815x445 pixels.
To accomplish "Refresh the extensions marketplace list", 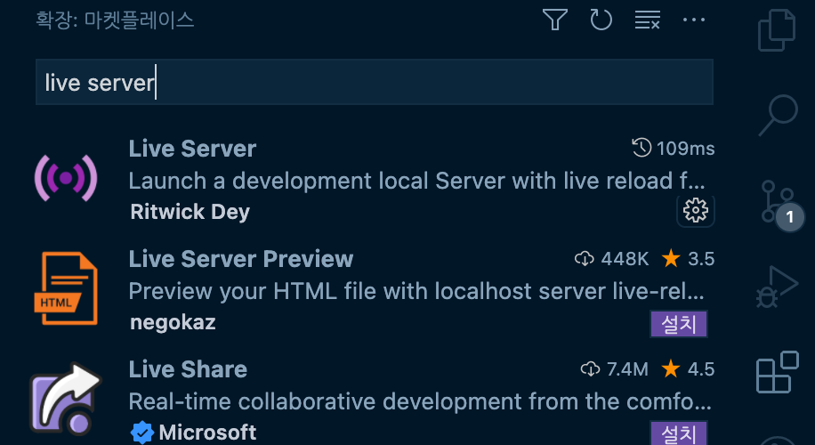I will [x=601, y=20].
